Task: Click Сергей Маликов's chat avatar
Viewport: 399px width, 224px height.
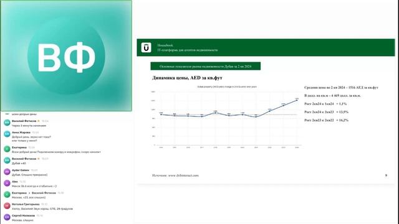Action: tap(7, 217)
